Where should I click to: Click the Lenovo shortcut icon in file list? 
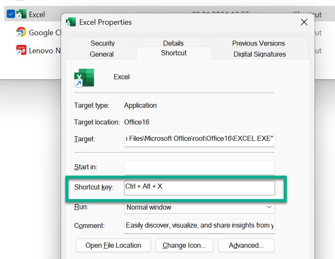click(x=21, y=50)
